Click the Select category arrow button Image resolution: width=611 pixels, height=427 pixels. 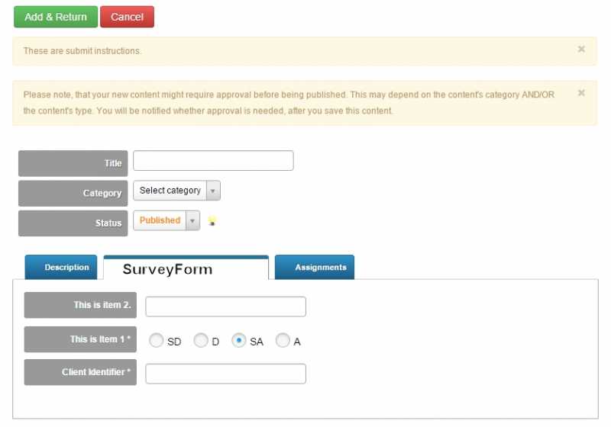click(x=213, y=191)
